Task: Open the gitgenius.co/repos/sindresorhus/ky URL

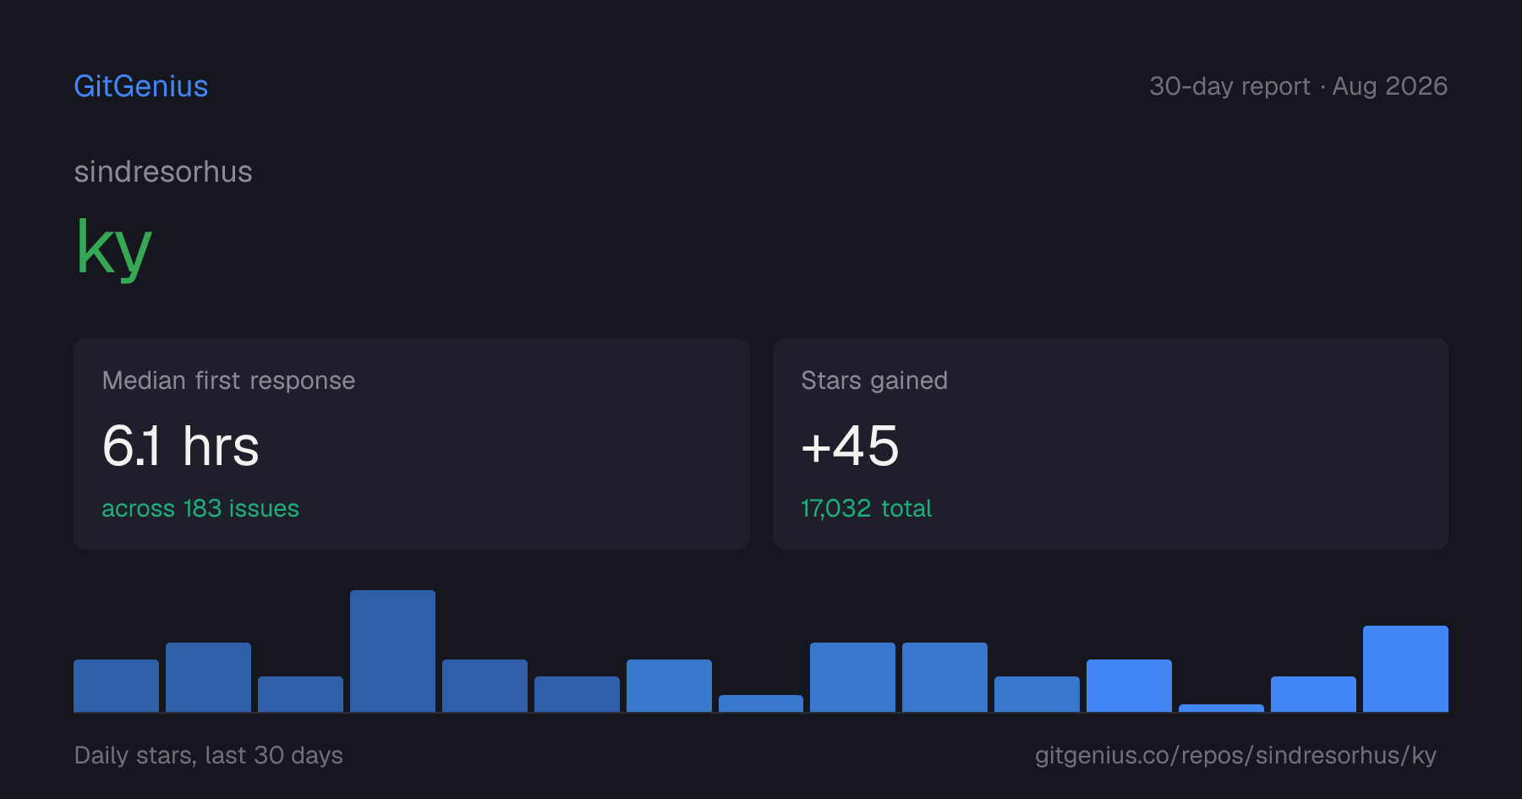Action: pyautogui.click(x=1235, y=755)
